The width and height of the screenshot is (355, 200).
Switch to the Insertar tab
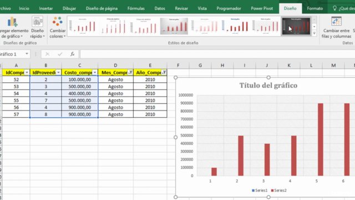pos(45,8)
